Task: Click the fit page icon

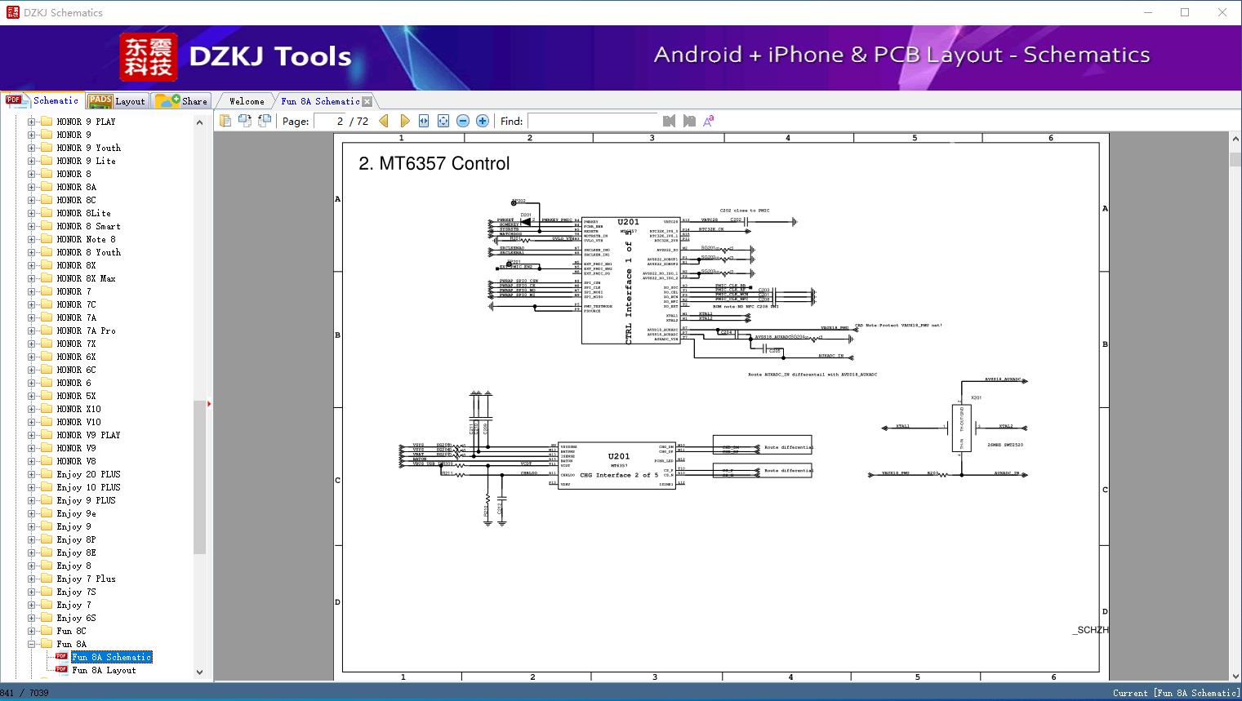Action: [x=443, y=121]
